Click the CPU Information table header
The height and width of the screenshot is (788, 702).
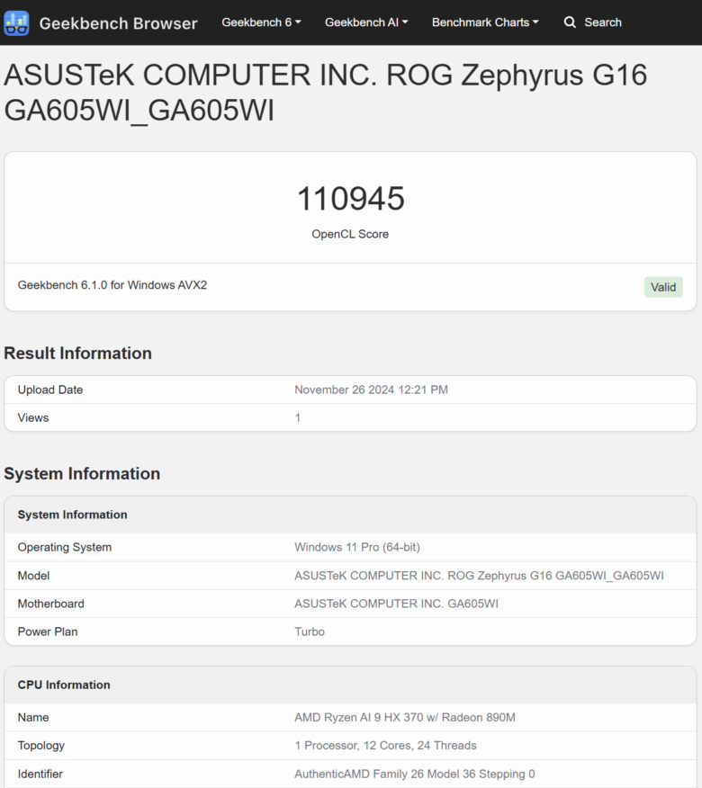pyautogui.click(x=64, y=685)
